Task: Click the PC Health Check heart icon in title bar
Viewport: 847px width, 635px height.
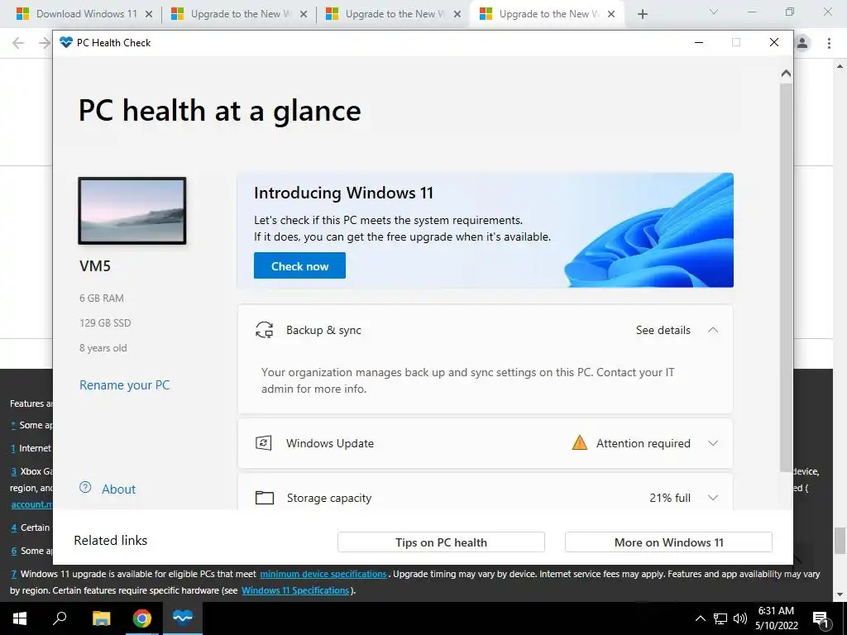Action: [x=66, y=42]
